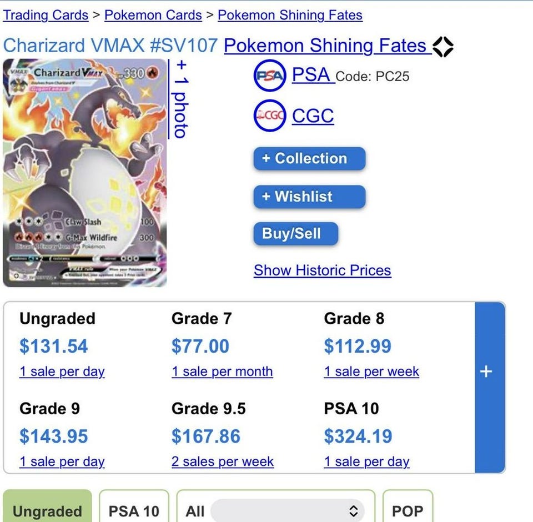Open the POP tab
The height and width of the screenshot is (522, 533).
click(x=408, y=510)
